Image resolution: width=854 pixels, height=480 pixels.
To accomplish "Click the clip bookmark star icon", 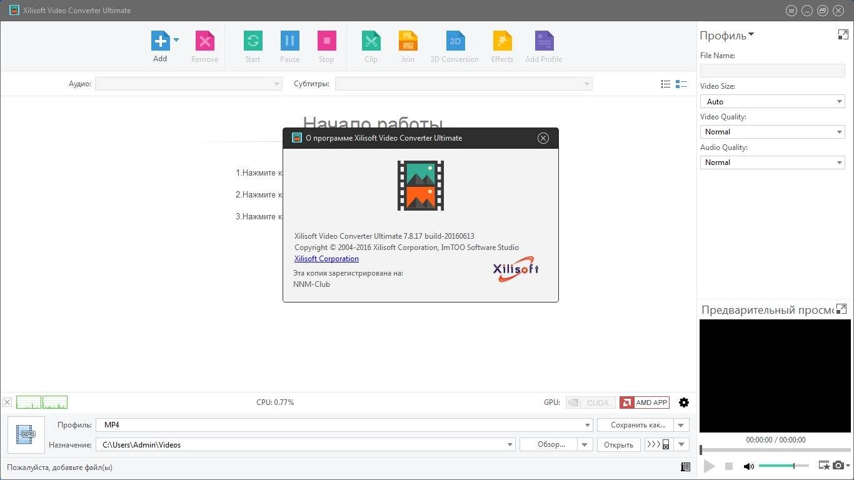I will click(x=823, y=466).
